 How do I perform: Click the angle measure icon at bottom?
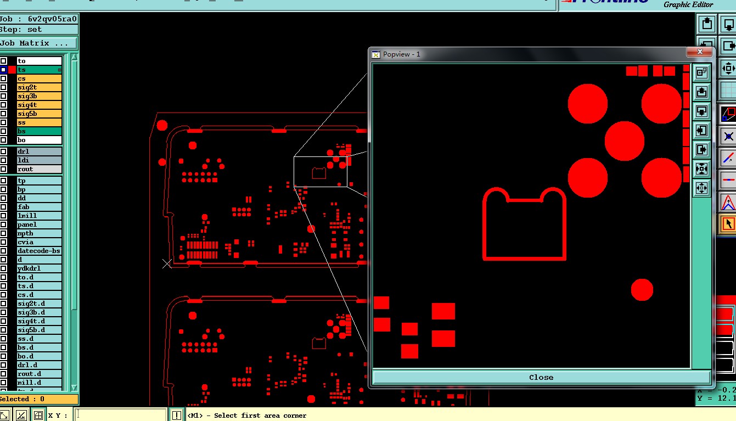pyautogui.click(x=21, y=416)
